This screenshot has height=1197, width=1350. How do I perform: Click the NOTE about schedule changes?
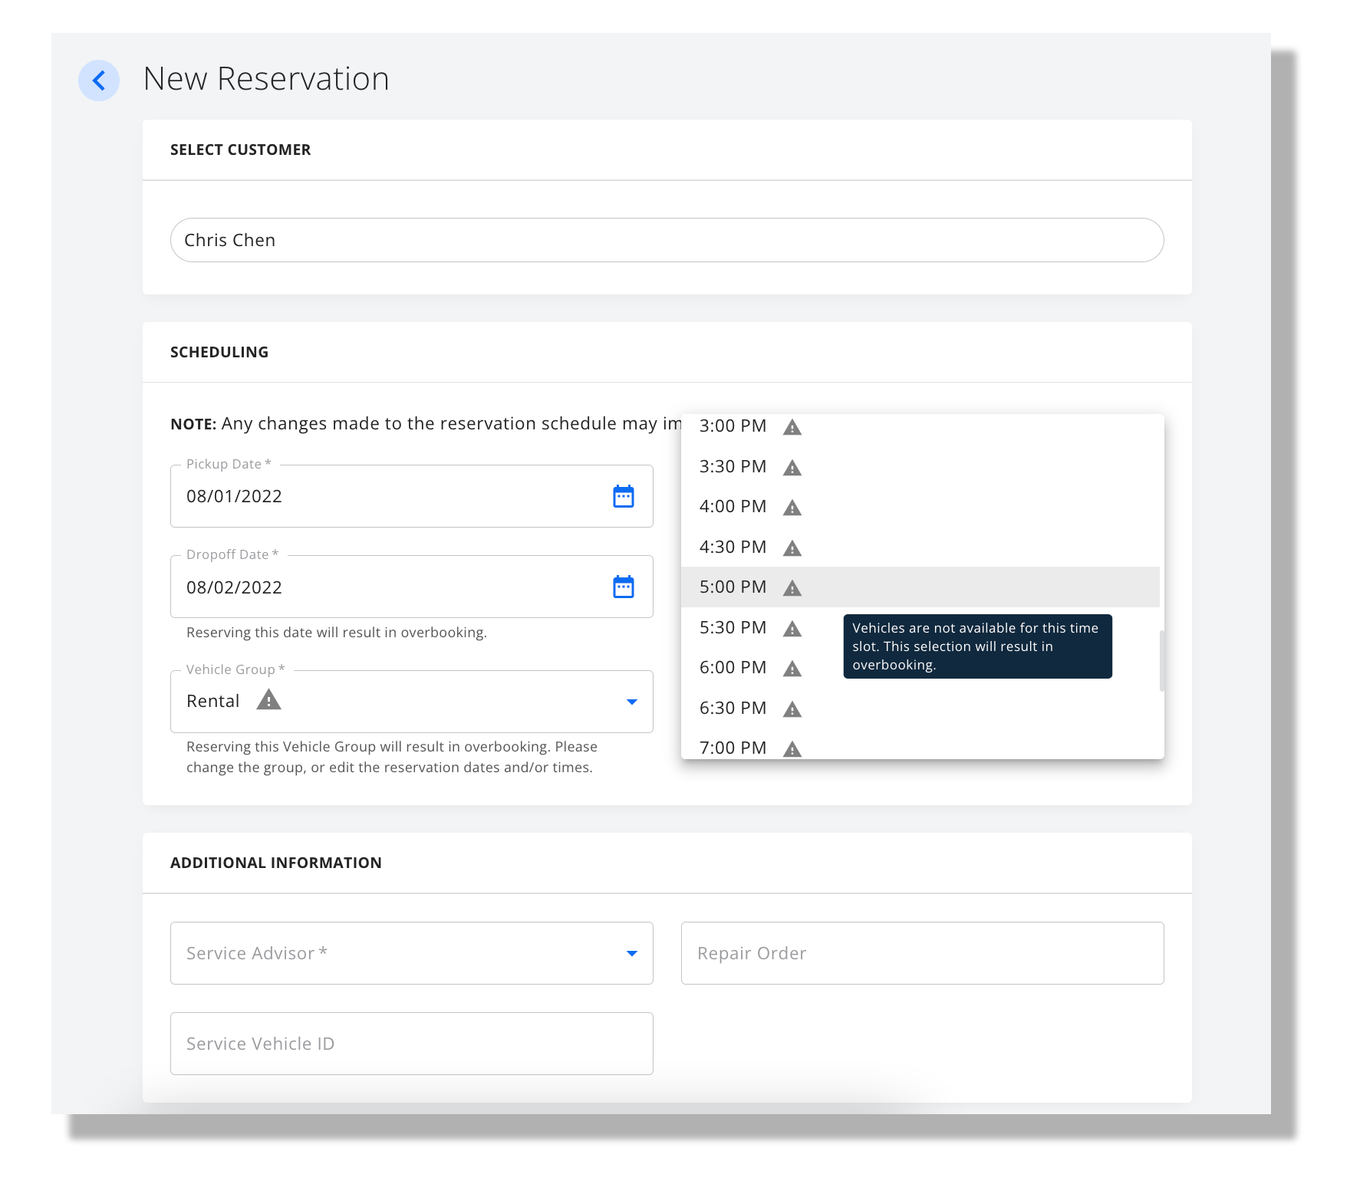(x=426, y=423)
